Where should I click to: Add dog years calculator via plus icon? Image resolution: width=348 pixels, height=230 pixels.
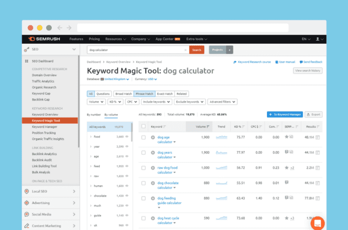153,153
